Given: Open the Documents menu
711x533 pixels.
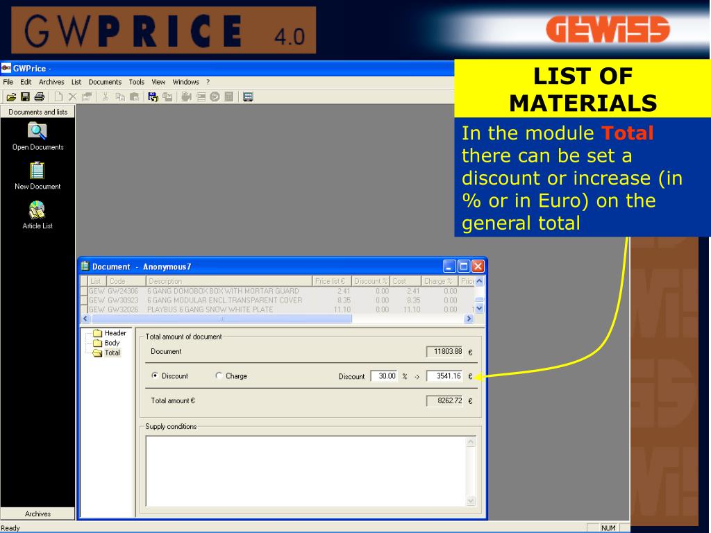Looking at the screenshot, I should (105, 82).
